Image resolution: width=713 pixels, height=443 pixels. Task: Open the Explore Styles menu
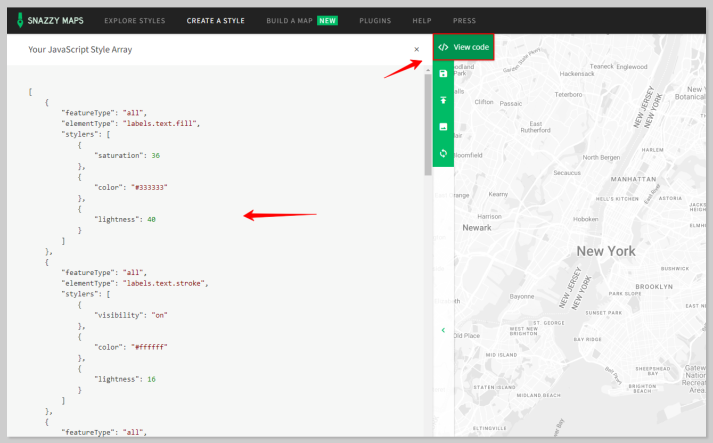(x=135, y=21)
